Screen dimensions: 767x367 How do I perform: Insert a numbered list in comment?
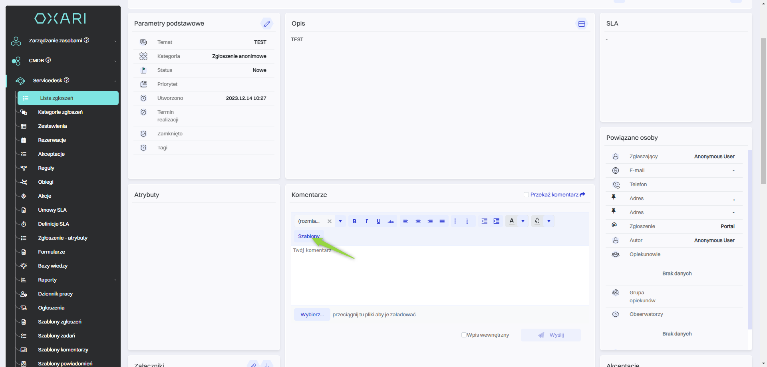pos(469,221)
